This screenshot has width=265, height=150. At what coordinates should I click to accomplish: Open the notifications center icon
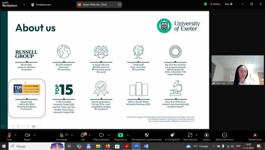[259, 146]
